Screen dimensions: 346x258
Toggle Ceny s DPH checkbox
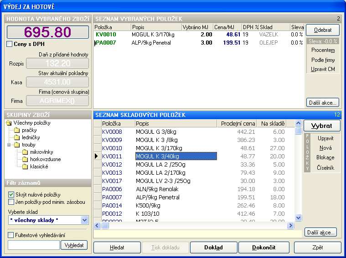point(10,44)
